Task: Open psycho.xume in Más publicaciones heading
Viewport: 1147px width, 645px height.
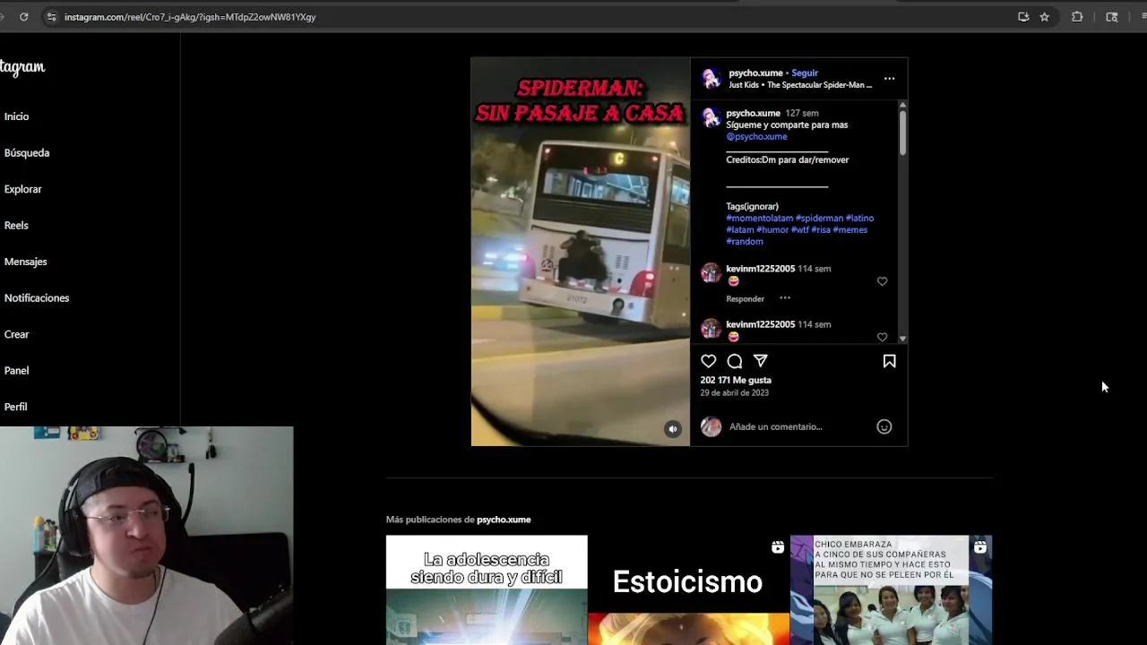Action: (504, 520)
